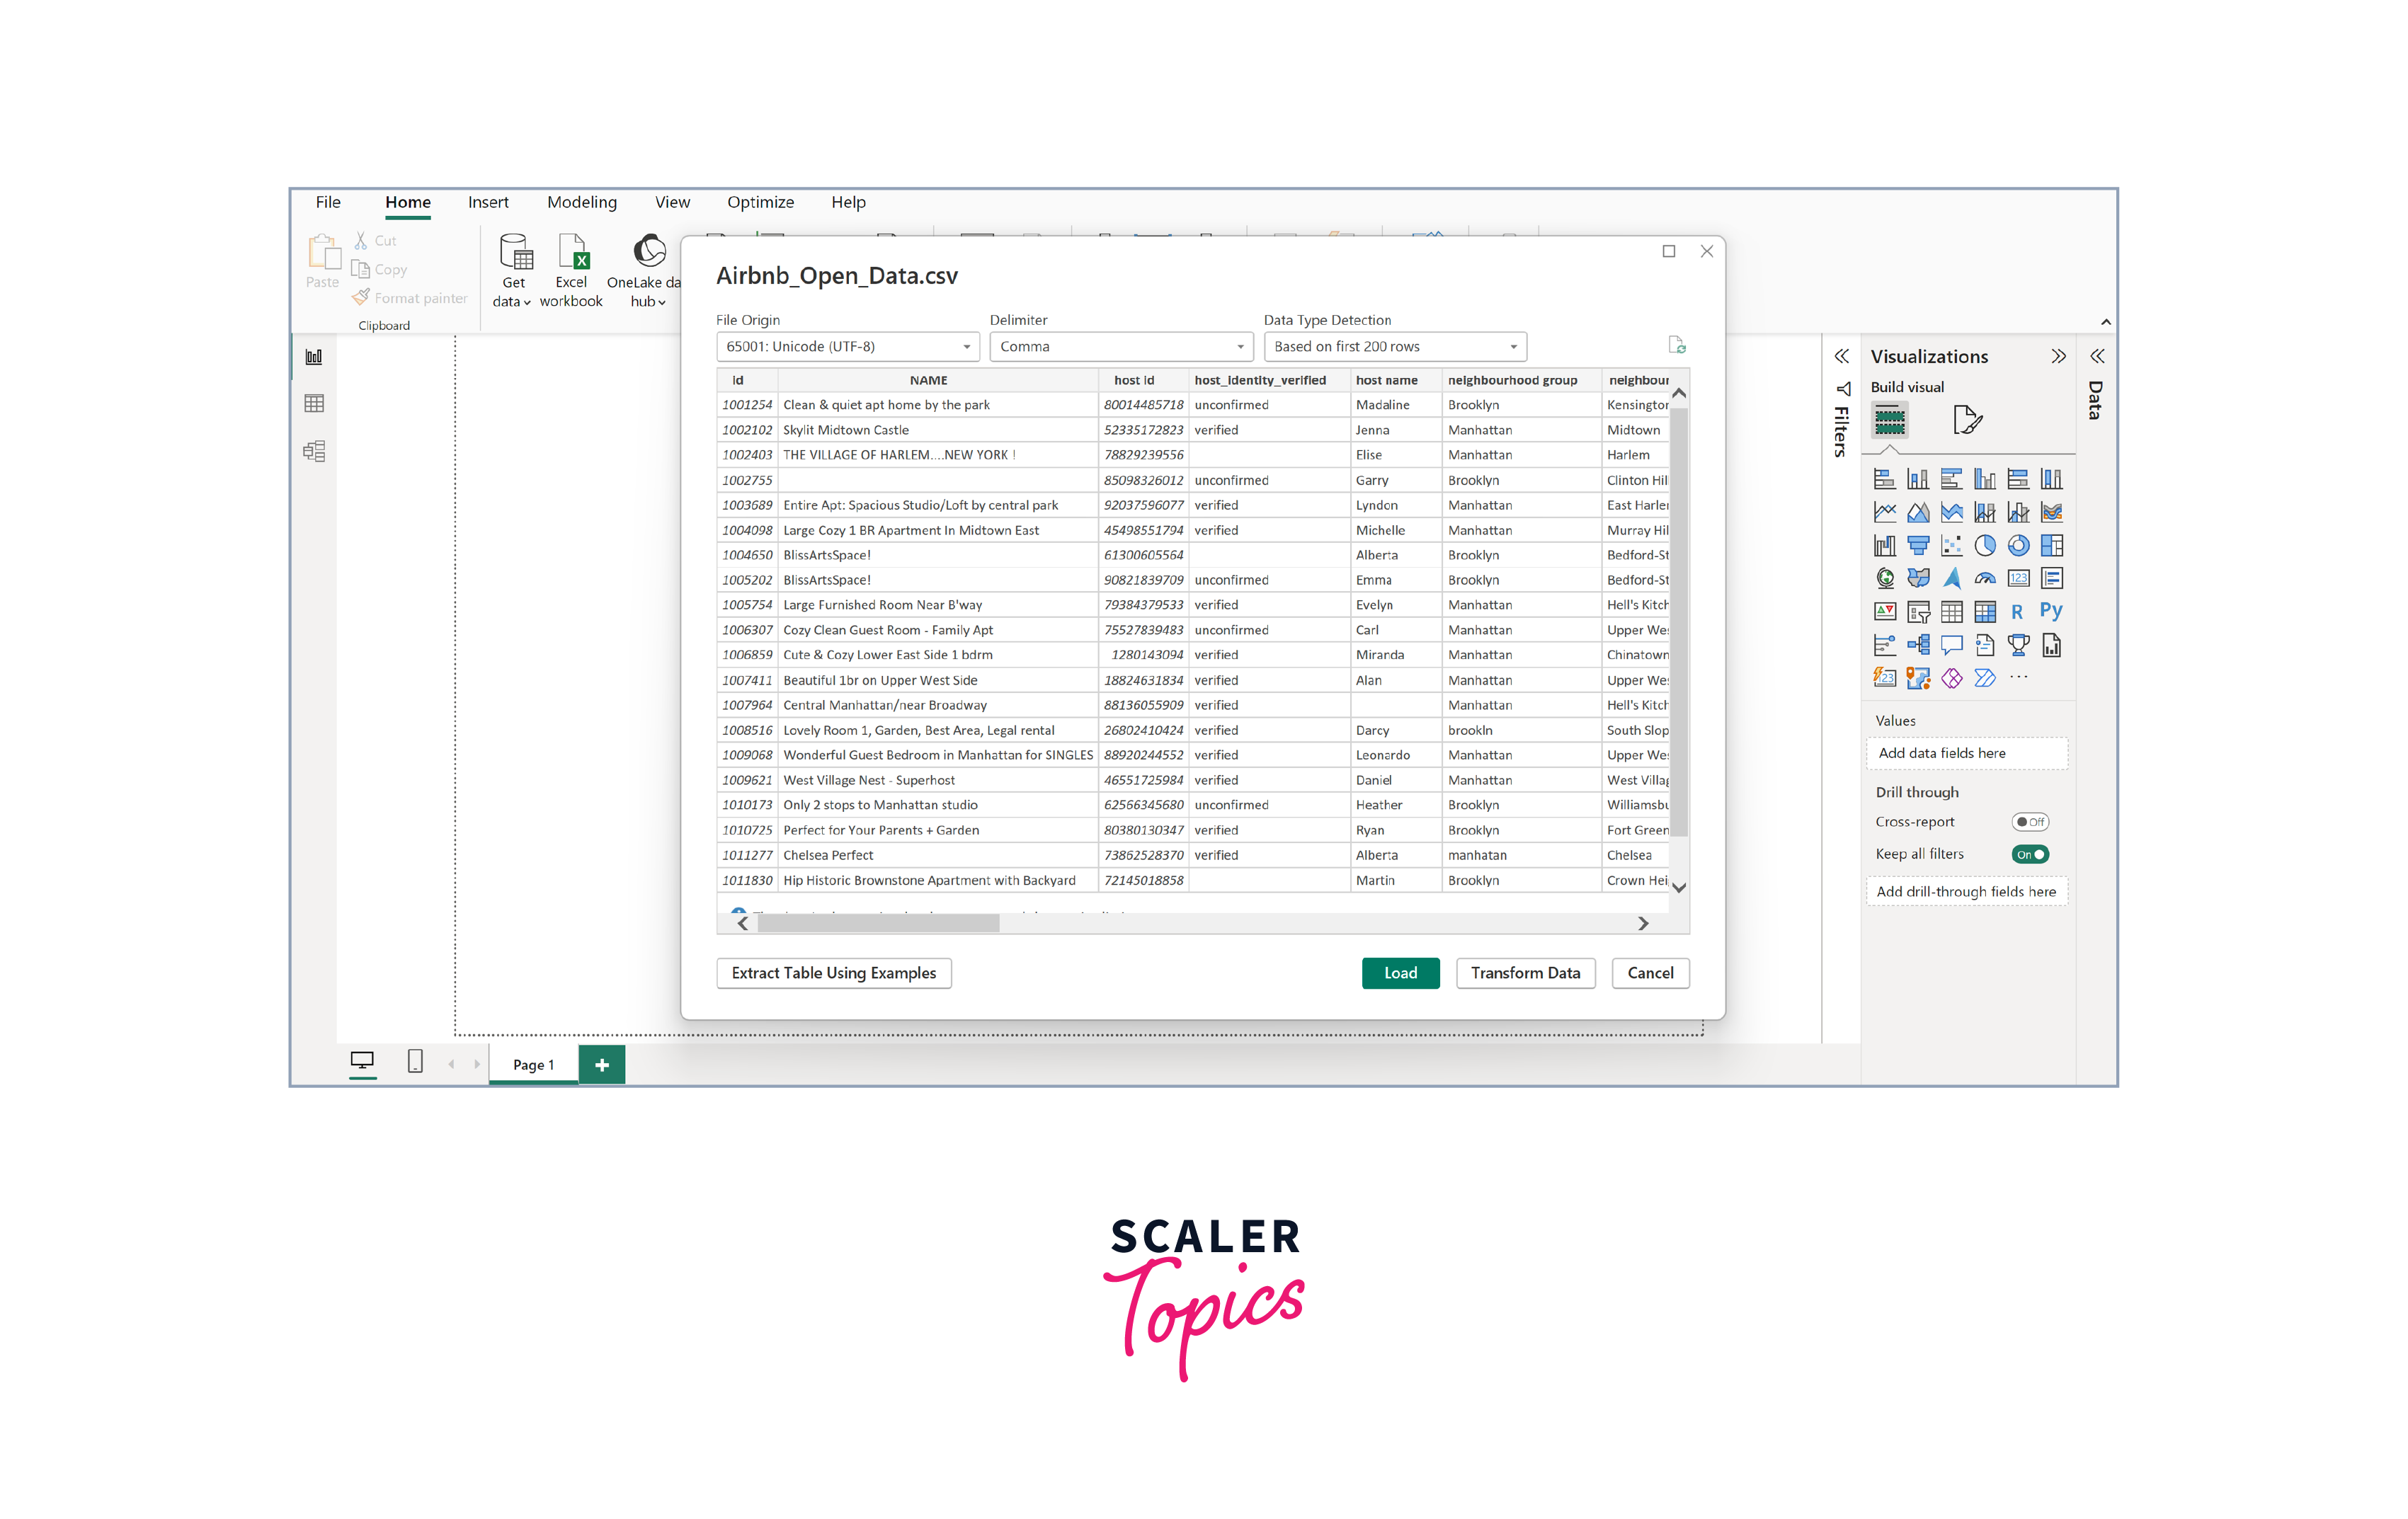Click the preview horizontal scrollbar thumb
Viewport: 2408px width, 1519px height.
(x=877, y=924)
